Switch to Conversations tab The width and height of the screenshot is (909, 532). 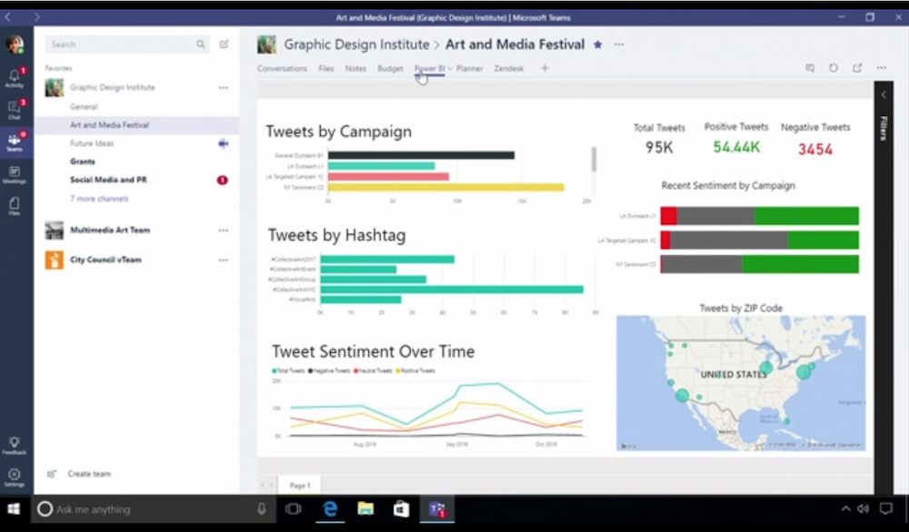283,68
